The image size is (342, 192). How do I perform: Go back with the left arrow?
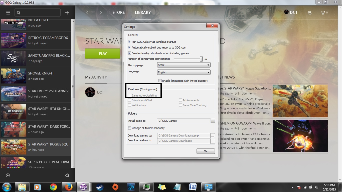pos(87,12)
